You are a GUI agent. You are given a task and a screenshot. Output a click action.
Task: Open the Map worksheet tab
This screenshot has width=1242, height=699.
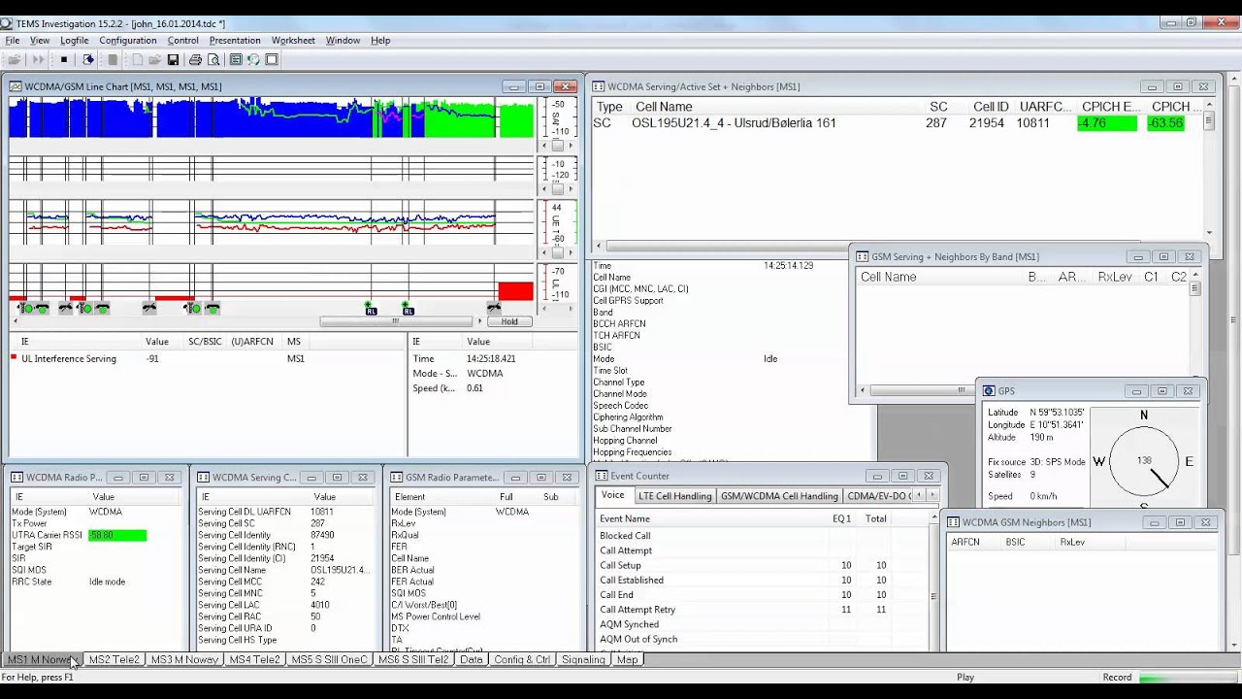click(x=627, y=660)
